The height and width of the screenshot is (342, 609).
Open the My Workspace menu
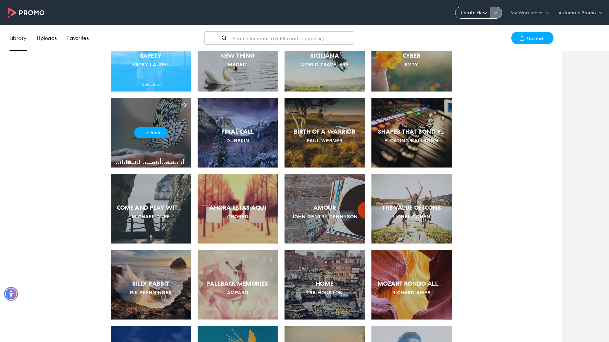[529, 13]
